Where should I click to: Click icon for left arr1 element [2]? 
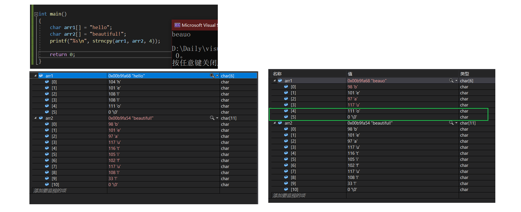pyautogui.click(x=47, y=94)
